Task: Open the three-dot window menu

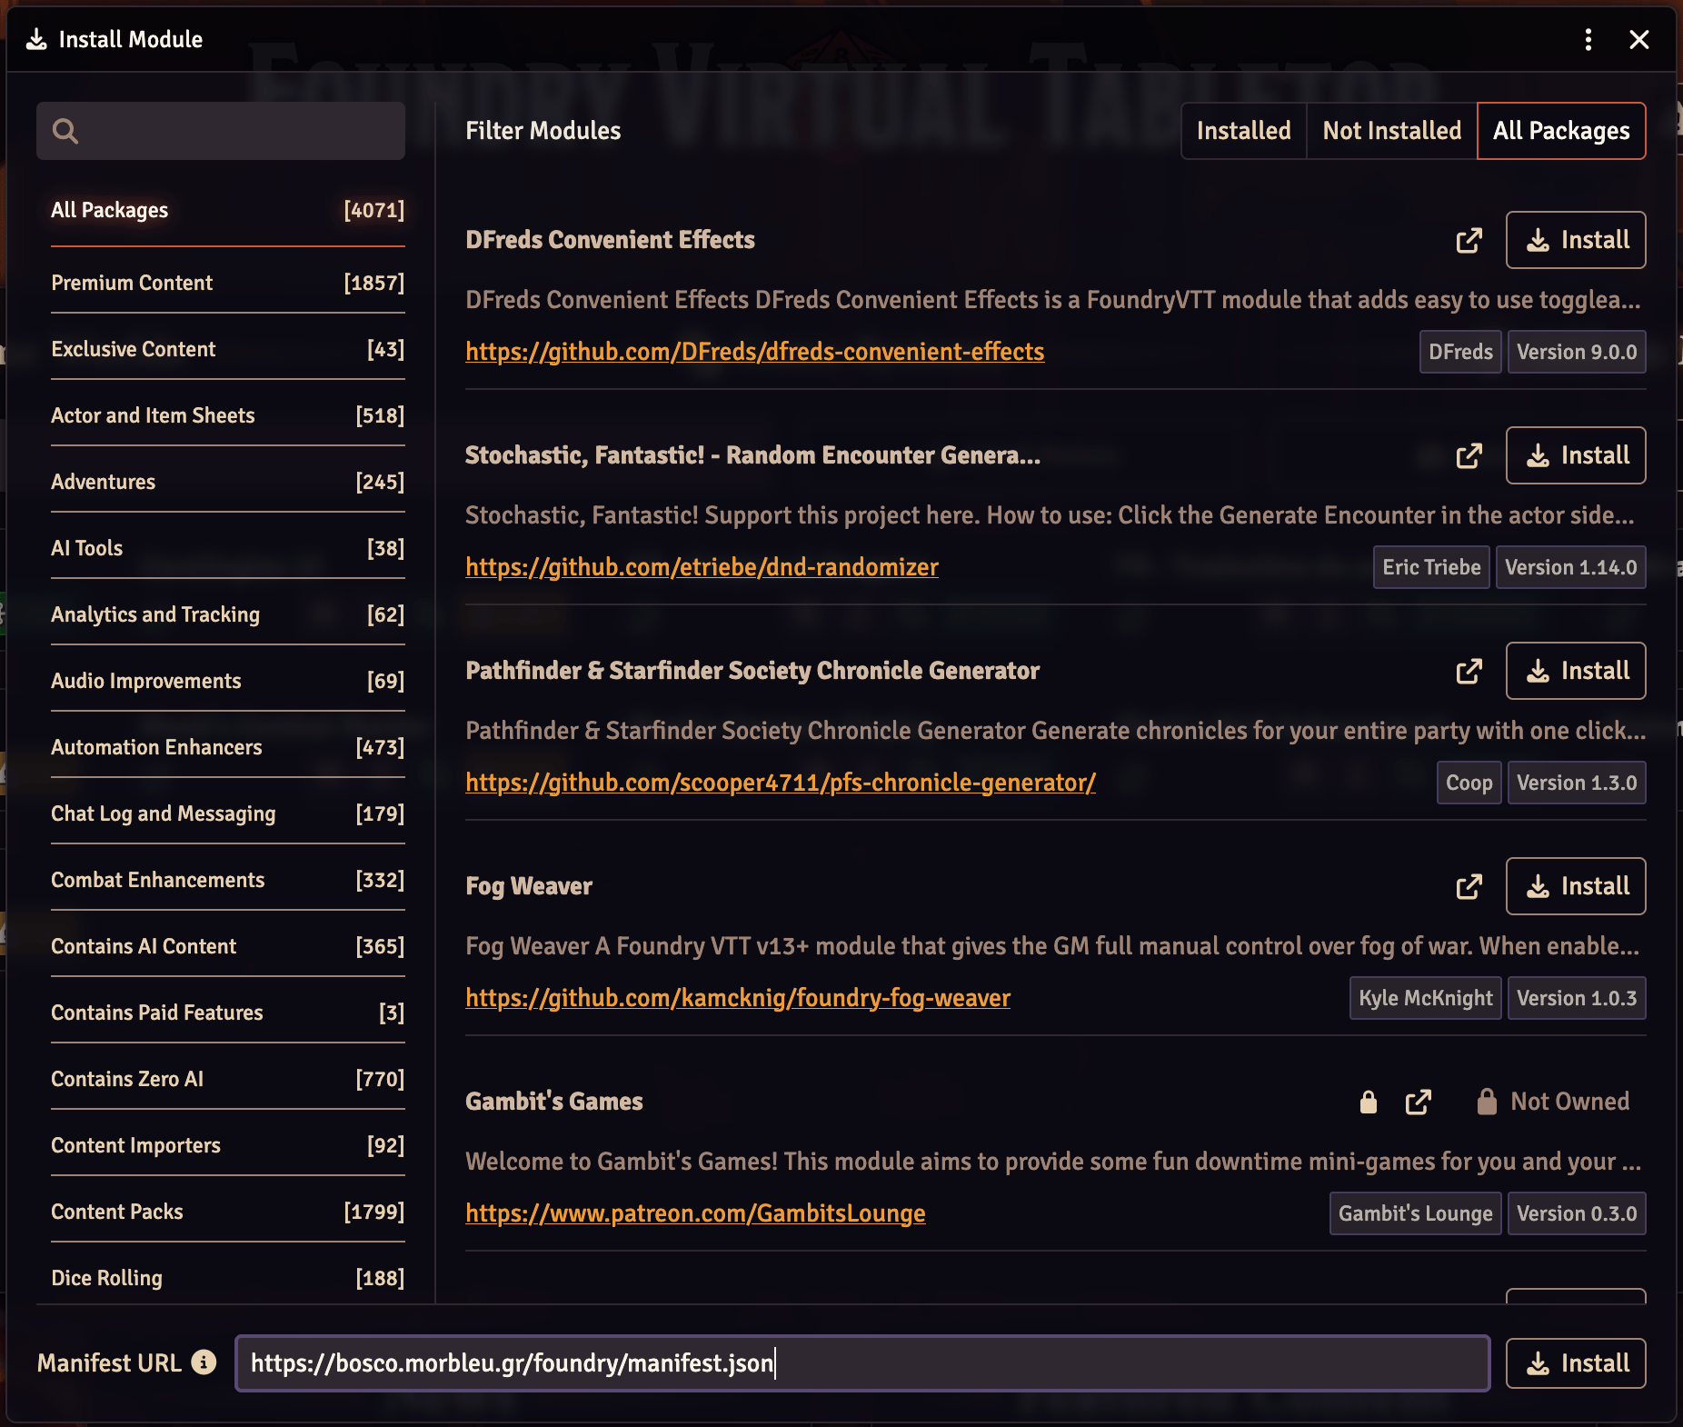Action: point(1588,40)
